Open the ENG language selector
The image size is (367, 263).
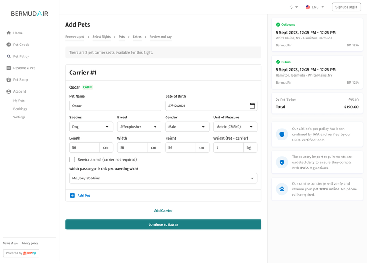point(315,7)
